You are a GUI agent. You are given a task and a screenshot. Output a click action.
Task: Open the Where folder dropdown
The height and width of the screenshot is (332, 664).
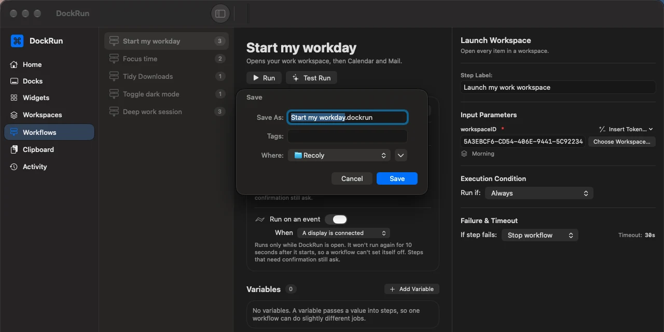tap(339, 155)
